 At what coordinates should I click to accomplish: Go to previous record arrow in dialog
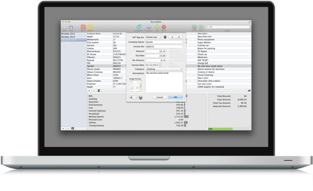(x=172, y=37)
